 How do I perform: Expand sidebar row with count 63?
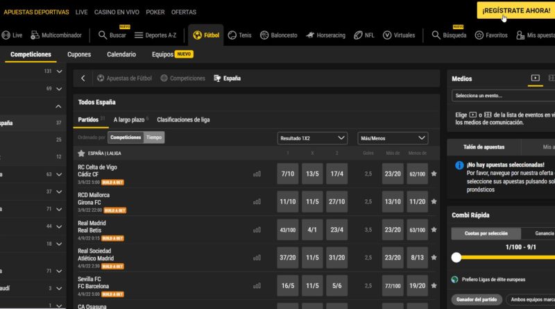[60, 174]
